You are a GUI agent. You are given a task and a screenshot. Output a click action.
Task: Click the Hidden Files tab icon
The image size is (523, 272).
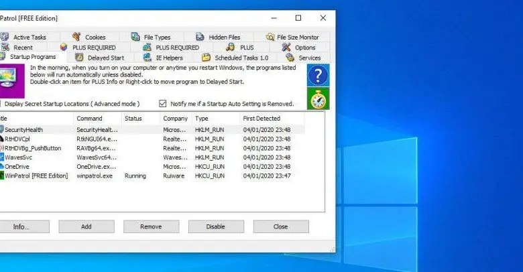click(200, 37)
